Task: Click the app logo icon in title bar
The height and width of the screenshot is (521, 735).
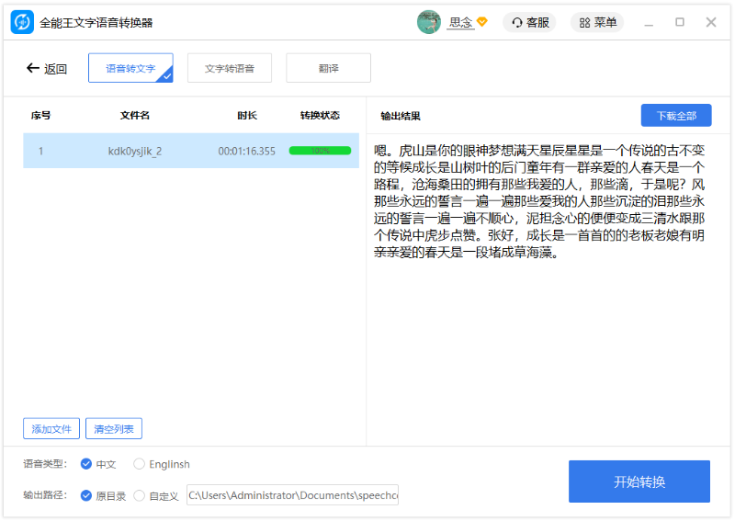Action: 22,22
